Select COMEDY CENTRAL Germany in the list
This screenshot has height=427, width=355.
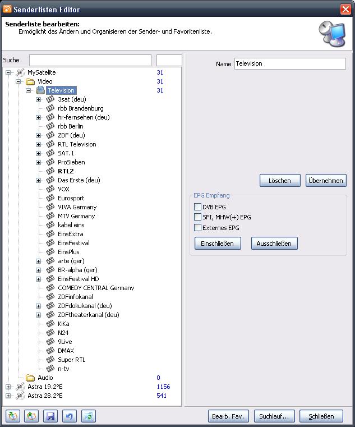tap(96, 288)
